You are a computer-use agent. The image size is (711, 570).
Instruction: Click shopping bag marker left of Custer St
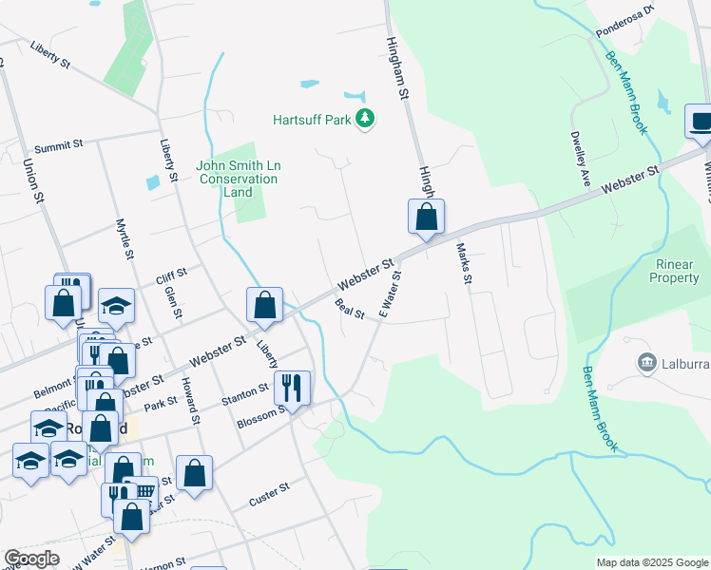[x=194, y=475]
